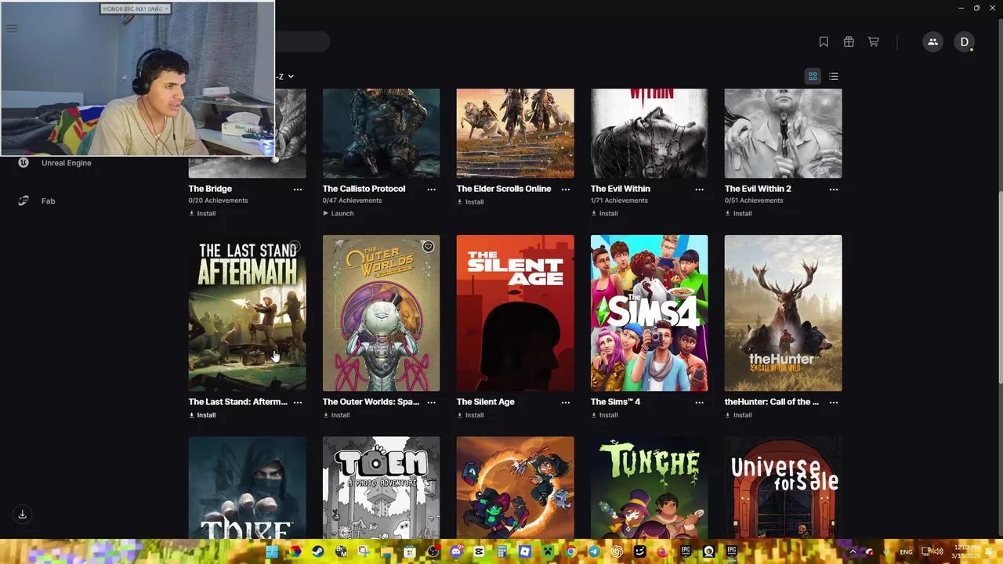1003x564 pixels.
Task: Open the ENG language indicator
Action: click(x=906, y=551)
